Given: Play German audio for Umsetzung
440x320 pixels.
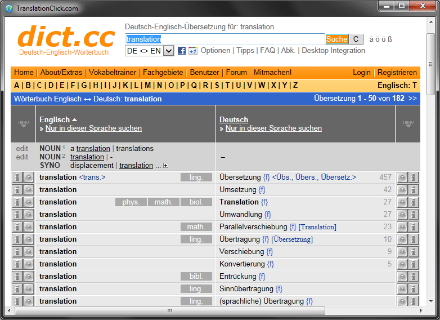Looking at the screenshot, I should [402, 190].
